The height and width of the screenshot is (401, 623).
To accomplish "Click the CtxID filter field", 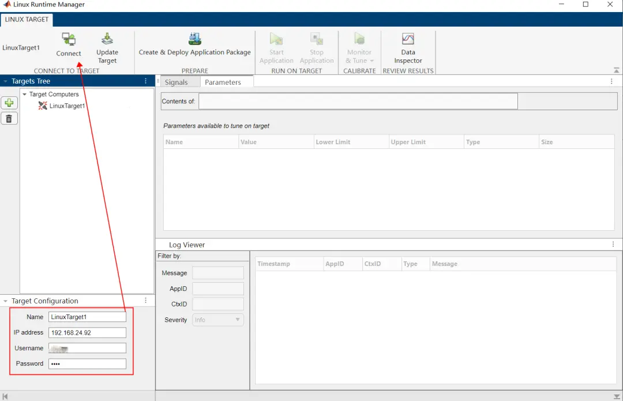I will pos(217,304).
